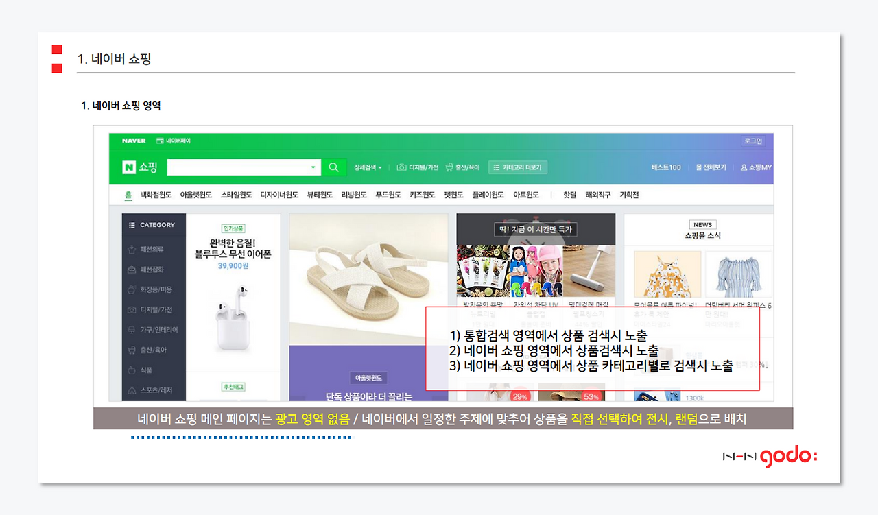Switch to the 뷰티윈도 tab

pos(320,195)
